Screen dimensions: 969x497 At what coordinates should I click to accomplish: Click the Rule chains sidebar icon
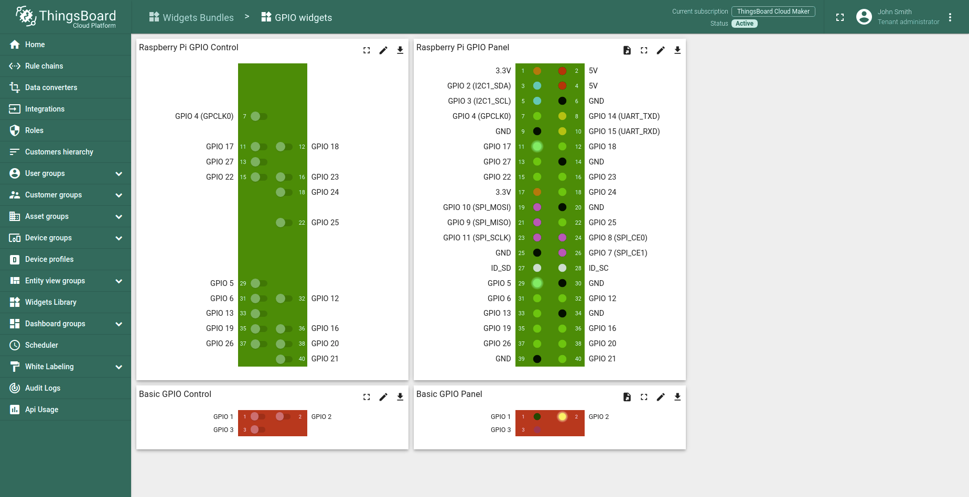coord(15,66)
